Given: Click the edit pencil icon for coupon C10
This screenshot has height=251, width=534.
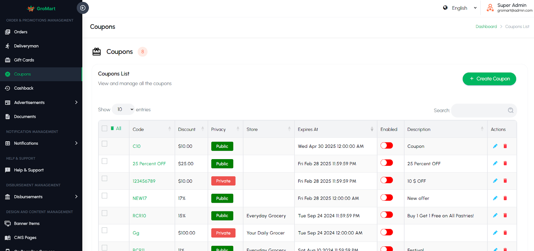Looking at the screenshot, I should click(495, 146).
